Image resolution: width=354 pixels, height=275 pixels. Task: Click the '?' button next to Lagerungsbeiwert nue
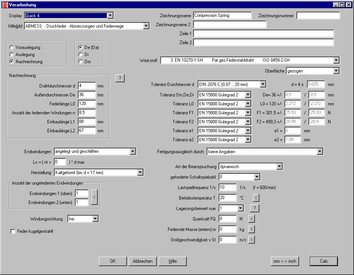254,208
